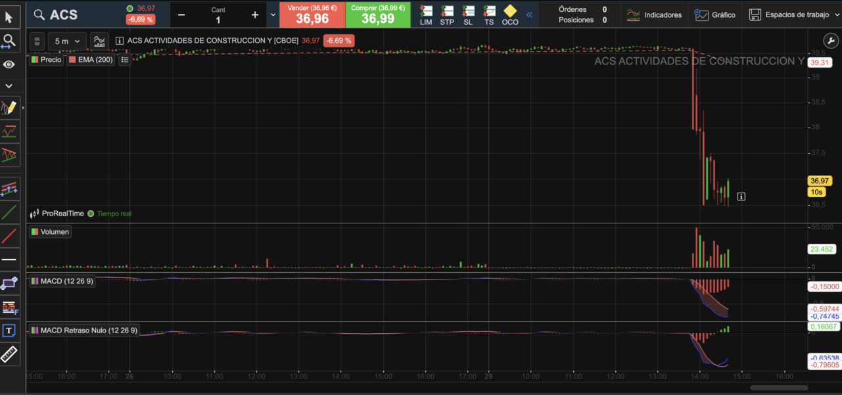Open the Espacios de trabajo dropdown
Viewport: 842px width, 395px height.
[794, 14]
